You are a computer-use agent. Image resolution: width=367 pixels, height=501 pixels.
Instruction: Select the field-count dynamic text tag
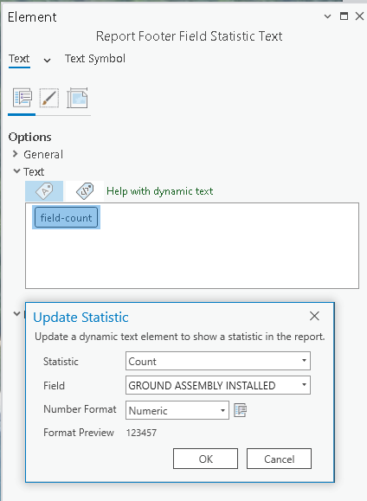[66, 217]
